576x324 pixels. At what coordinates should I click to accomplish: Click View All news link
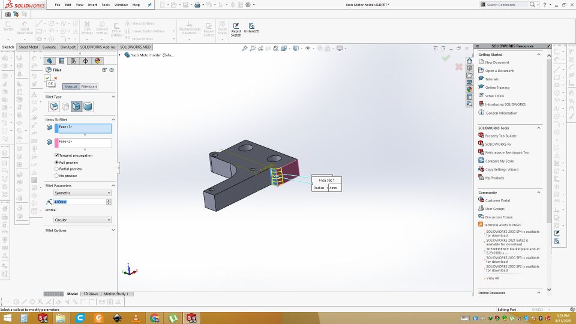click(493, 278)
